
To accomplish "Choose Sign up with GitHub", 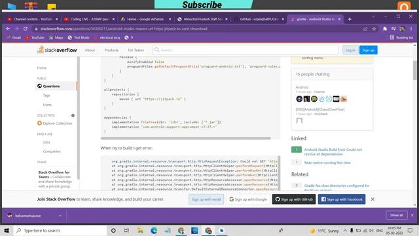I will [x=294, y=199].
